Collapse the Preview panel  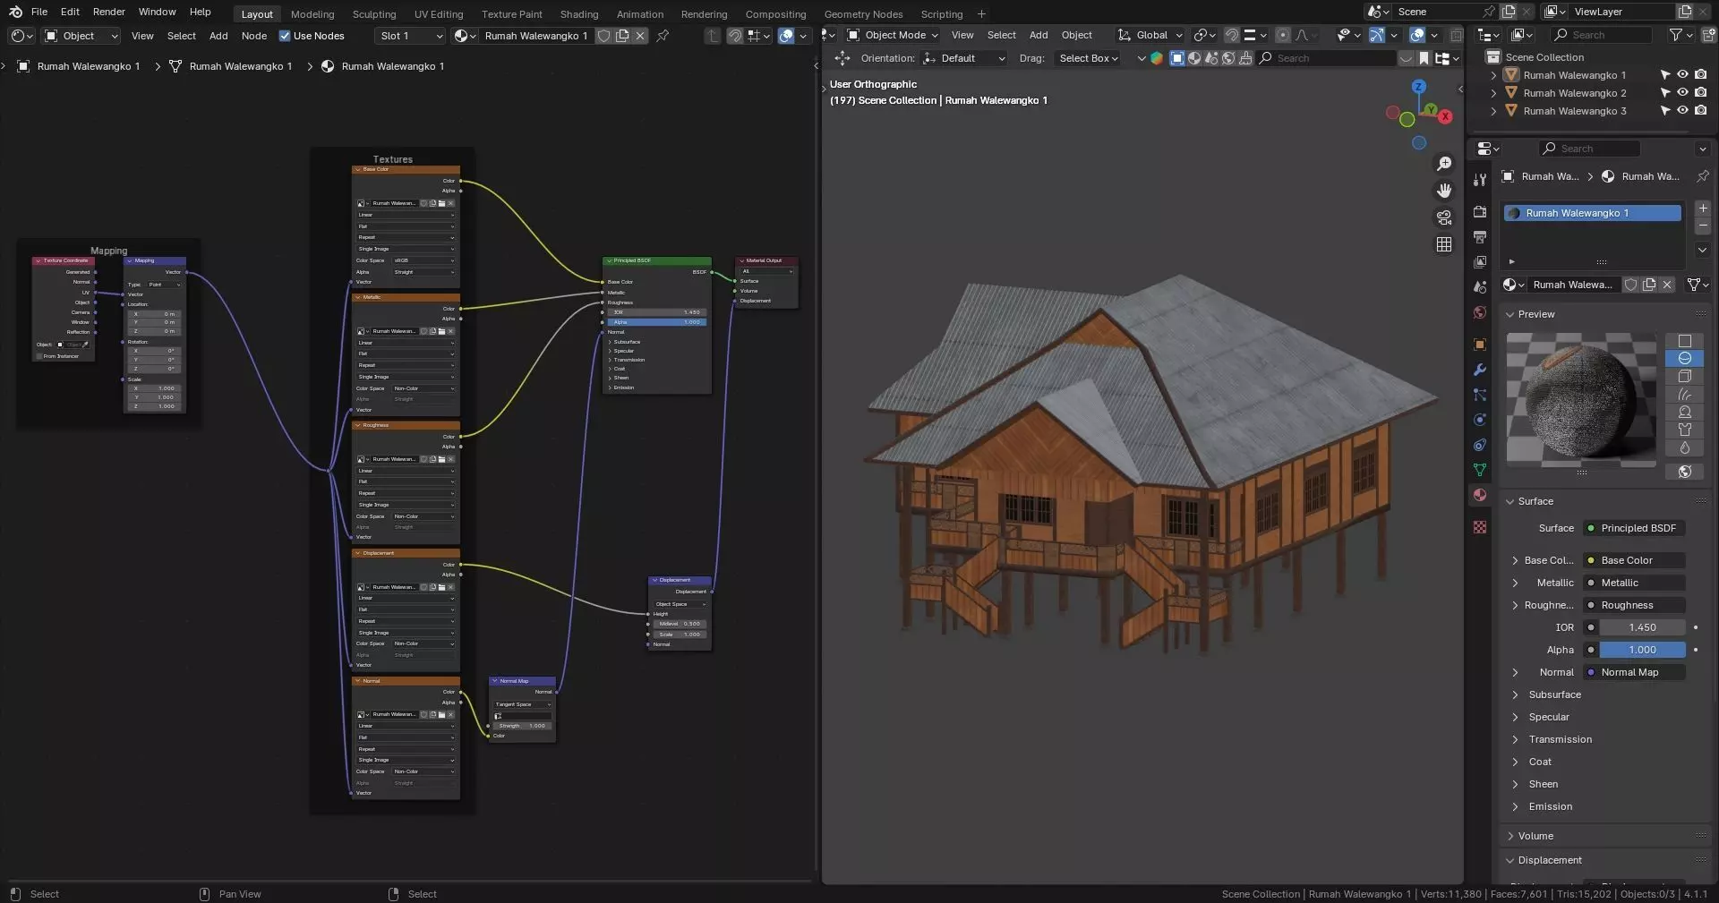[1509, 314]
